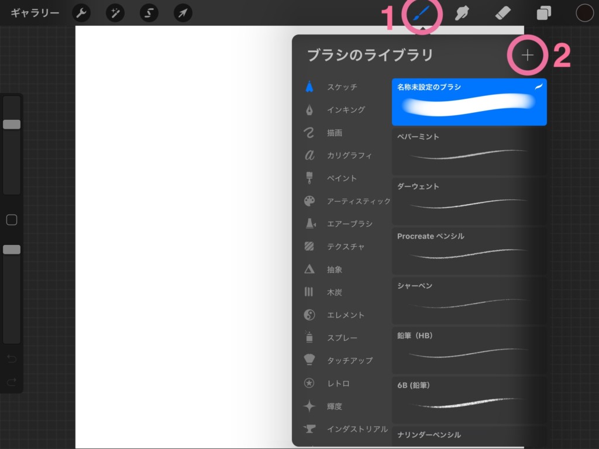Tap the Brush tool icon
The height and width of the screenshot is (449, 599).
(422, 13)
